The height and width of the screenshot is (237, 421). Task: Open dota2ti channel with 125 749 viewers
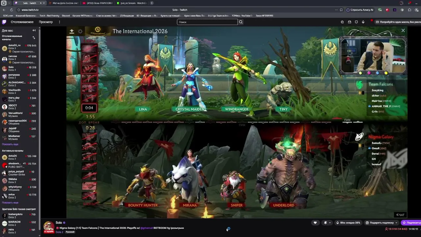click(x=19, y=157)
